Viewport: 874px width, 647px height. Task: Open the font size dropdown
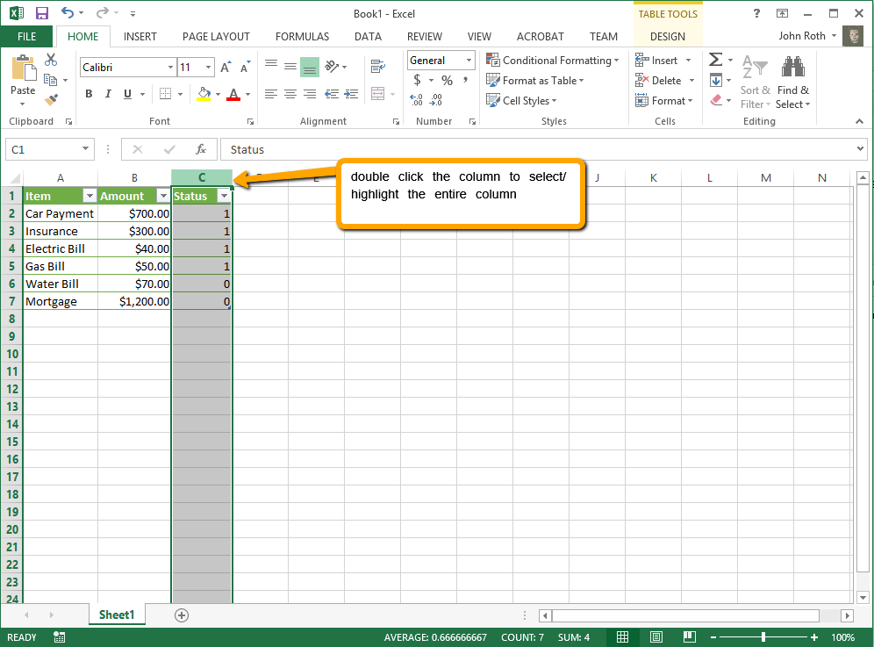click(x=209, y=67)
